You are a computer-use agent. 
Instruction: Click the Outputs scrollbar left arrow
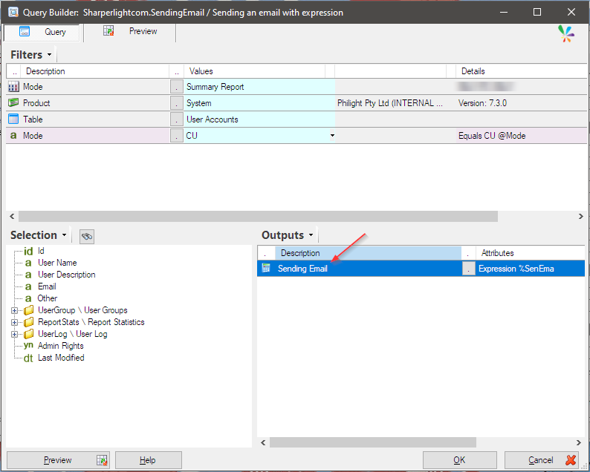[263, 442]
